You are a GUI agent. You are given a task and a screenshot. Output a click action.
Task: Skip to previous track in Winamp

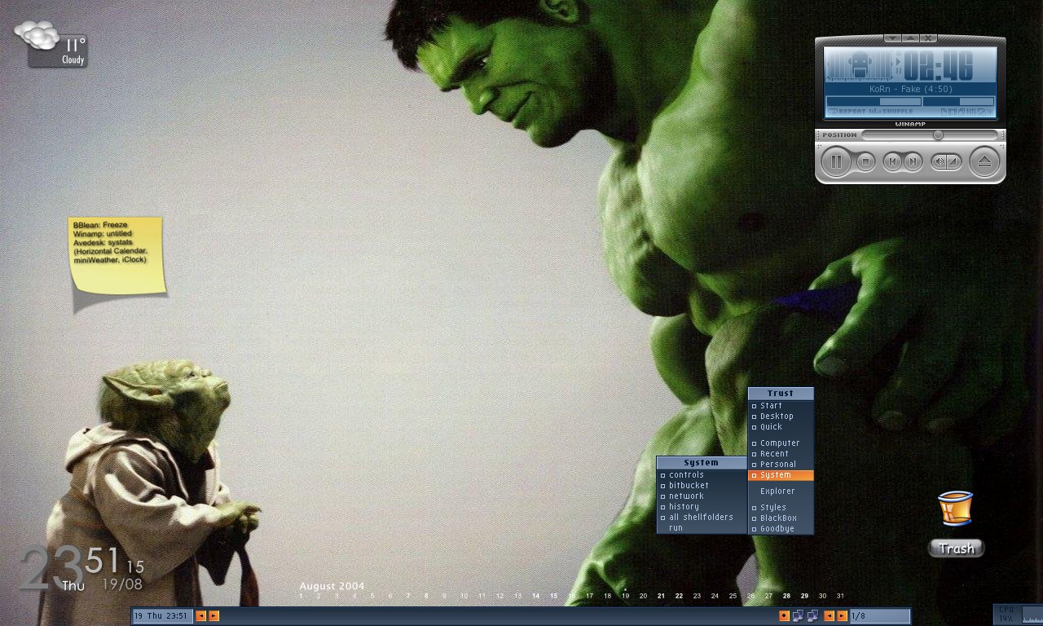[x=893, y=162]
